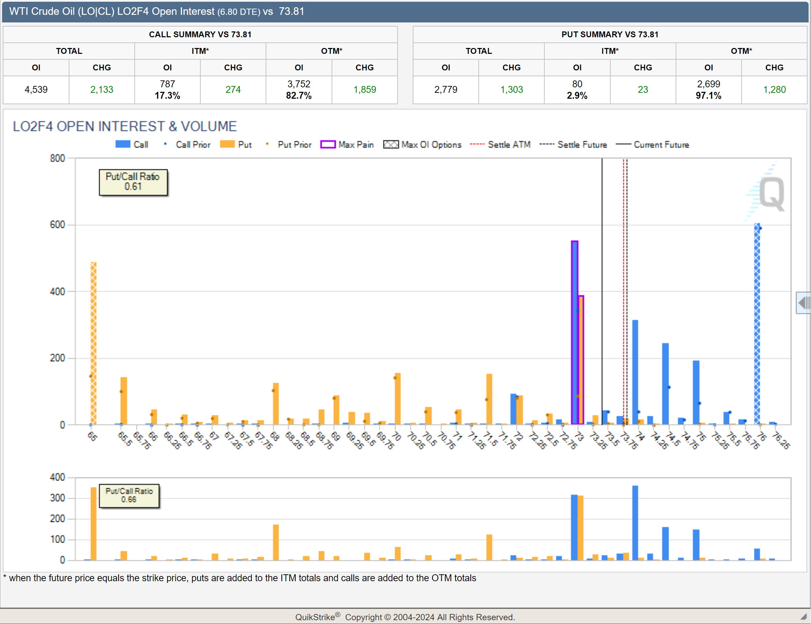The width and height of the screenshot is (811, 624).
Task: Click the volume Put/Call Ratio 0.66 box
Action: pyautogui.click(x=129, y=495)
